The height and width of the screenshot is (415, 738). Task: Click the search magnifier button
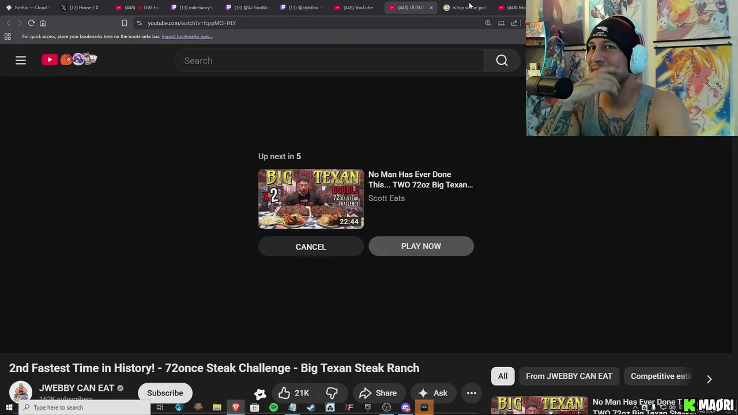502,61
